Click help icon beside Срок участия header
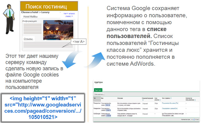 click(160, 100)
